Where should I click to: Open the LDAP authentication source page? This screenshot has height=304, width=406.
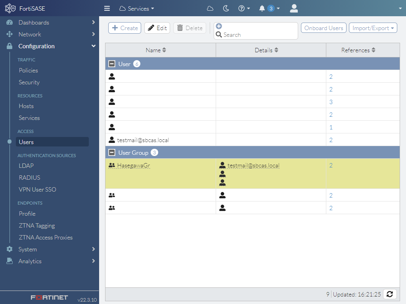(26, 166)
